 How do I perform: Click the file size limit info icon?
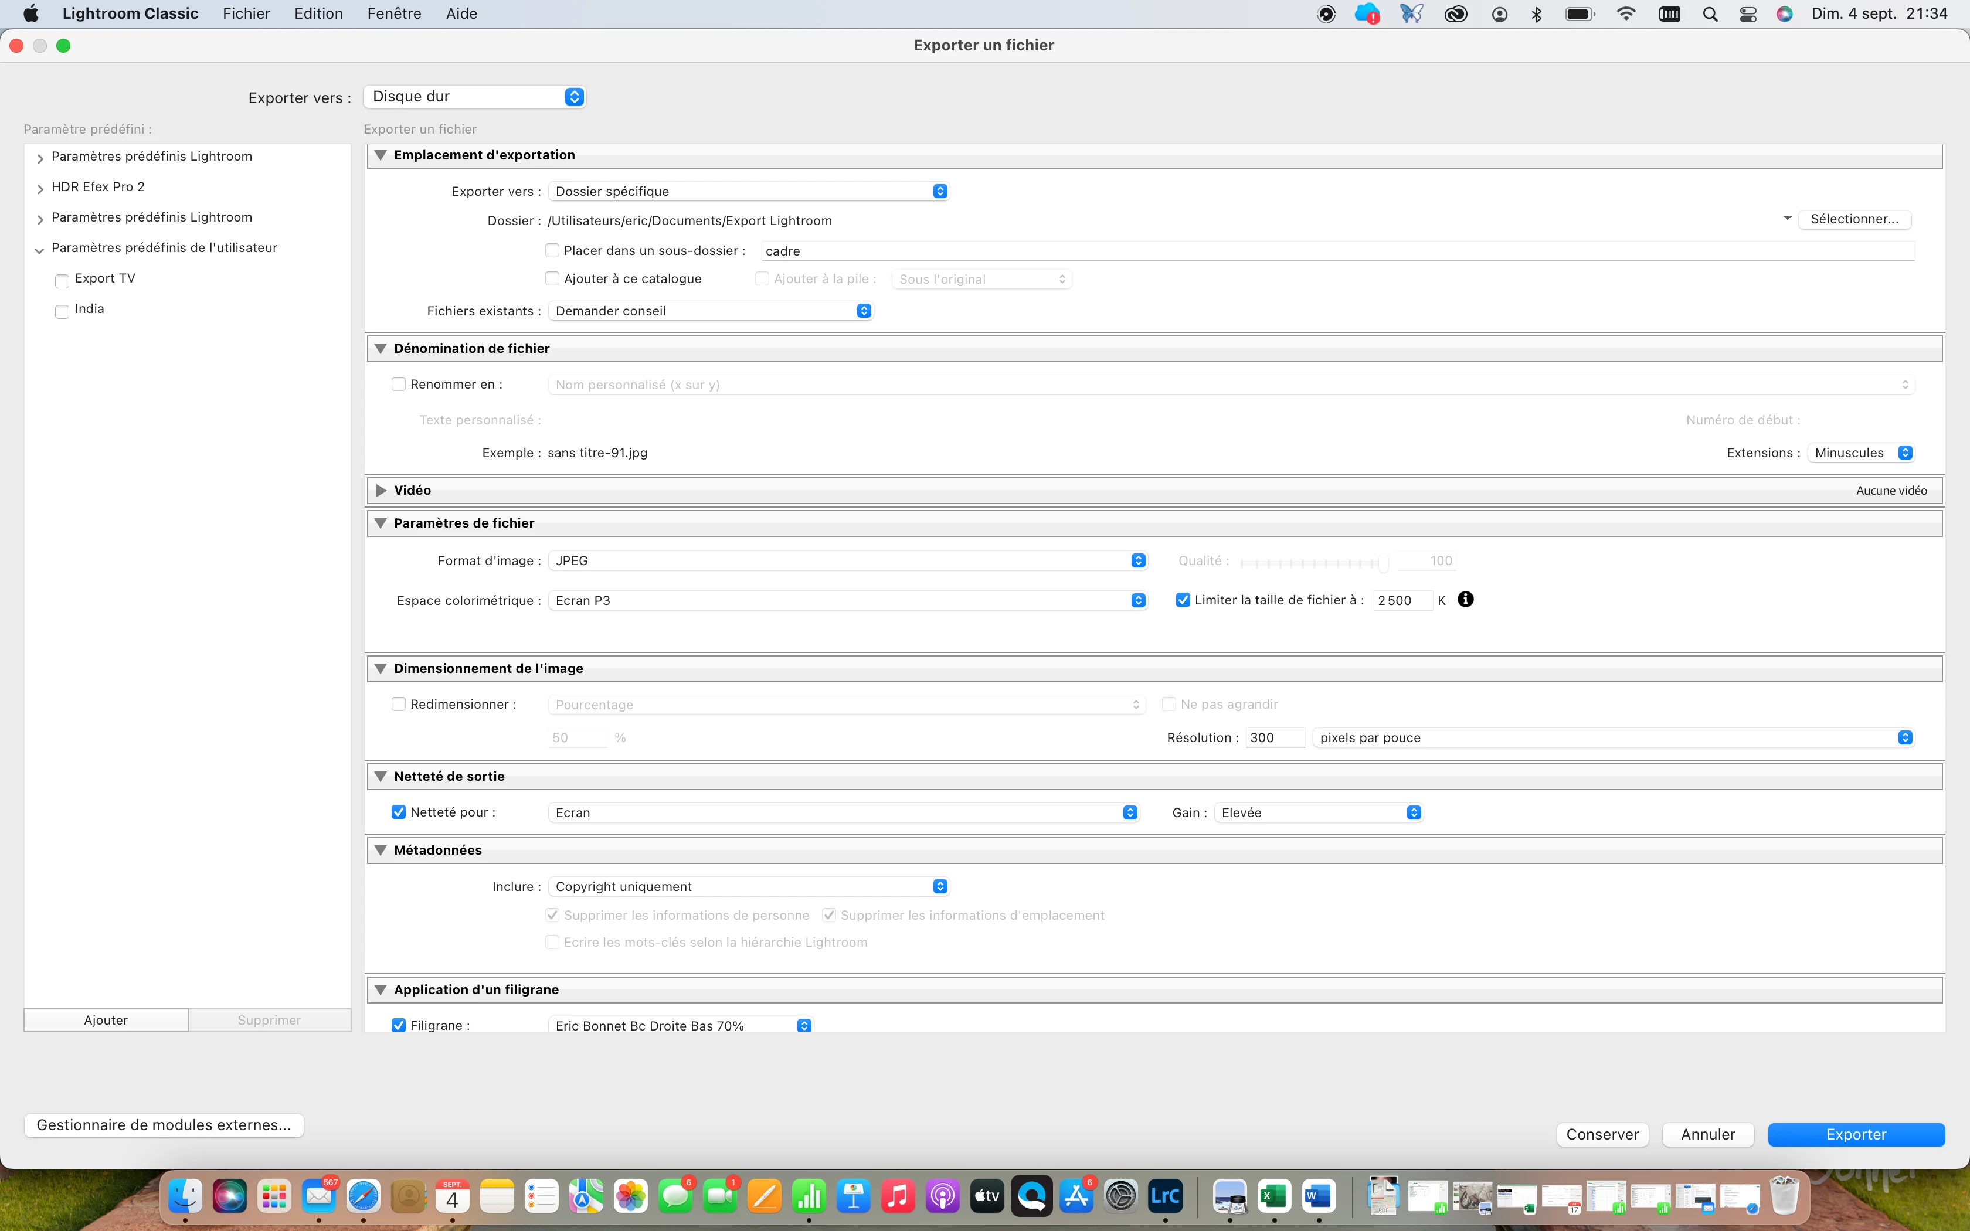pyautogui.click(x=1465, y=599)
